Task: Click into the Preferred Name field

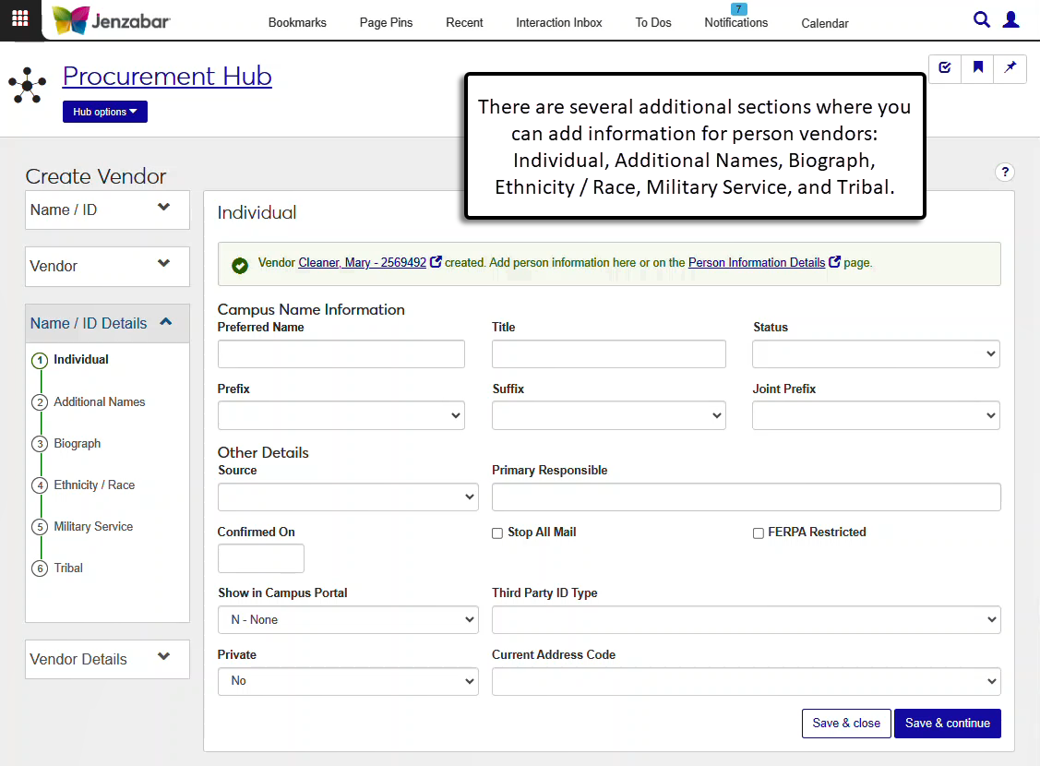Action: coord(341,354)
